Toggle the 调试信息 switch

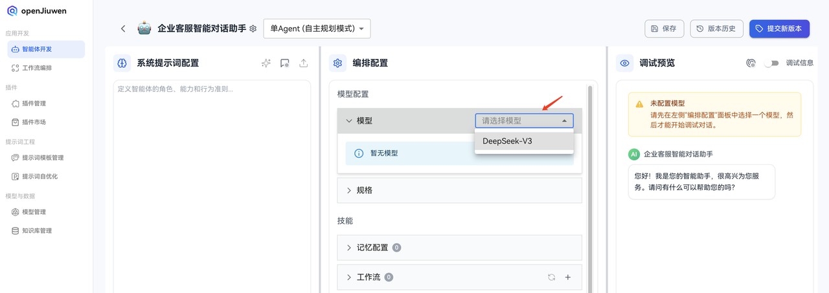pyautogui.click(x=771, y=63)
